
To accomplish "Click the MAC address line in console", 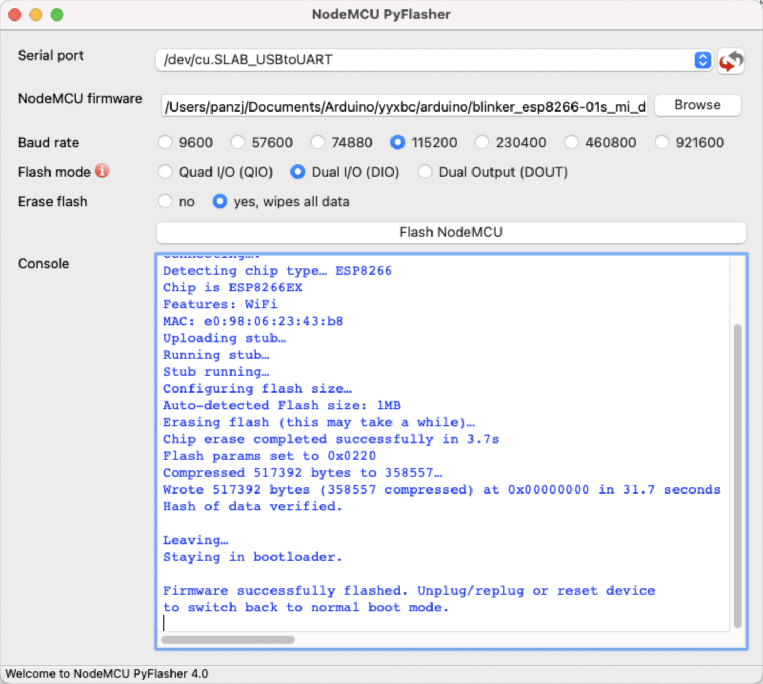I will tap(253, 321).
